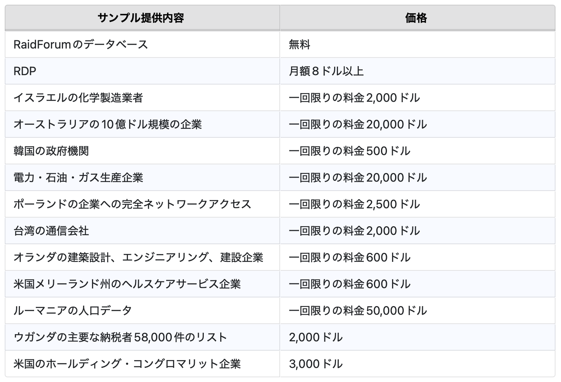This screenshot has height=382, width=561.
Task: Click the 価格 column header
Action: pyautogui.click(x=416, y=18)
